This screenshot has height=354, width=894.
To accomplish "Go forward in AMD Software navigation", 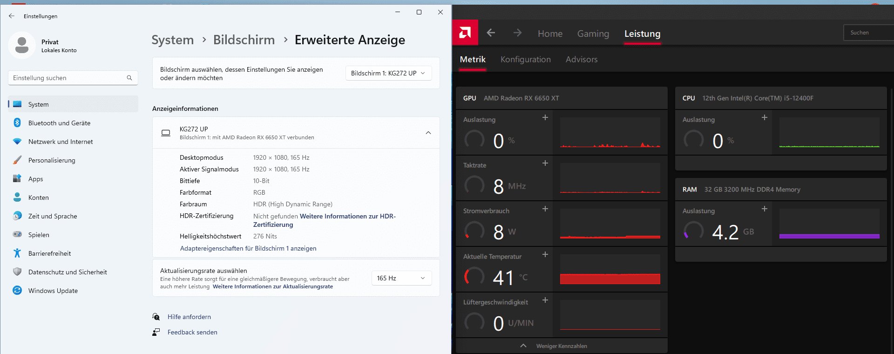I will point(517,33).
